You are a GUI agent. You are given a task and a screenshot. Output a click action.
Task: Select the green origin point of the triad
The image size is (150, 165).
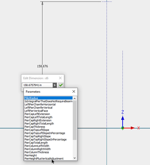click(x=122, y=128)
